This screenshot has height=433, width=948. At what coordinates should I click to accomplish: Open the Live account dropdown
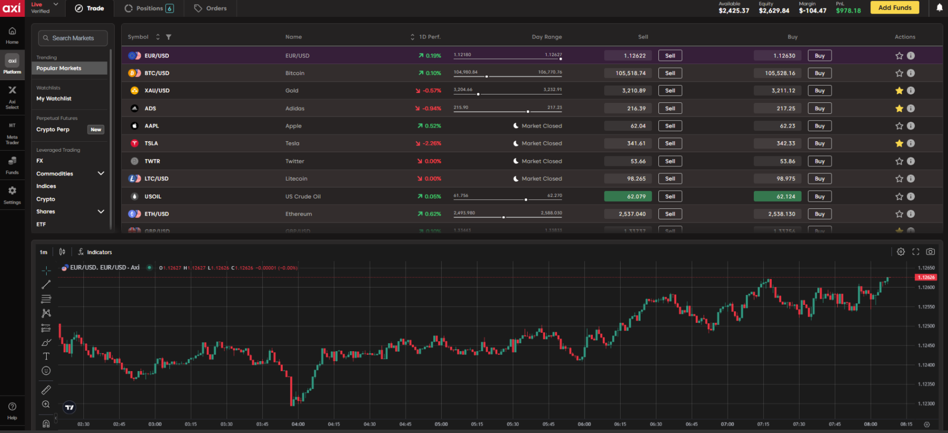point(56,5)
